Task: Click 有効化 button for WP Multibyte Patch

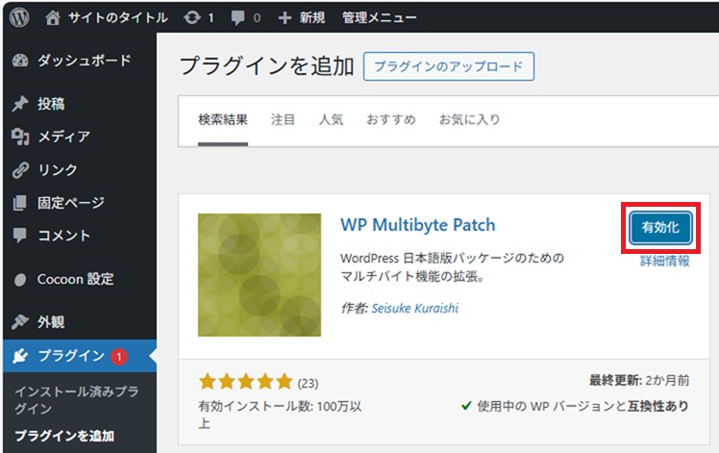Action: point(660,228)
